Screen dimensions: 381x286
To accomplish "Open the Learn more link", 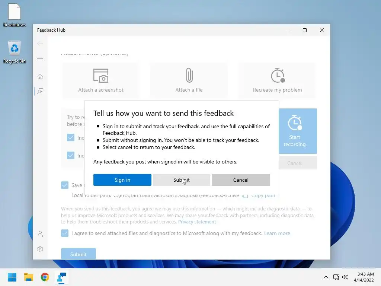I will pyautogui.click(x=277, y=233).
